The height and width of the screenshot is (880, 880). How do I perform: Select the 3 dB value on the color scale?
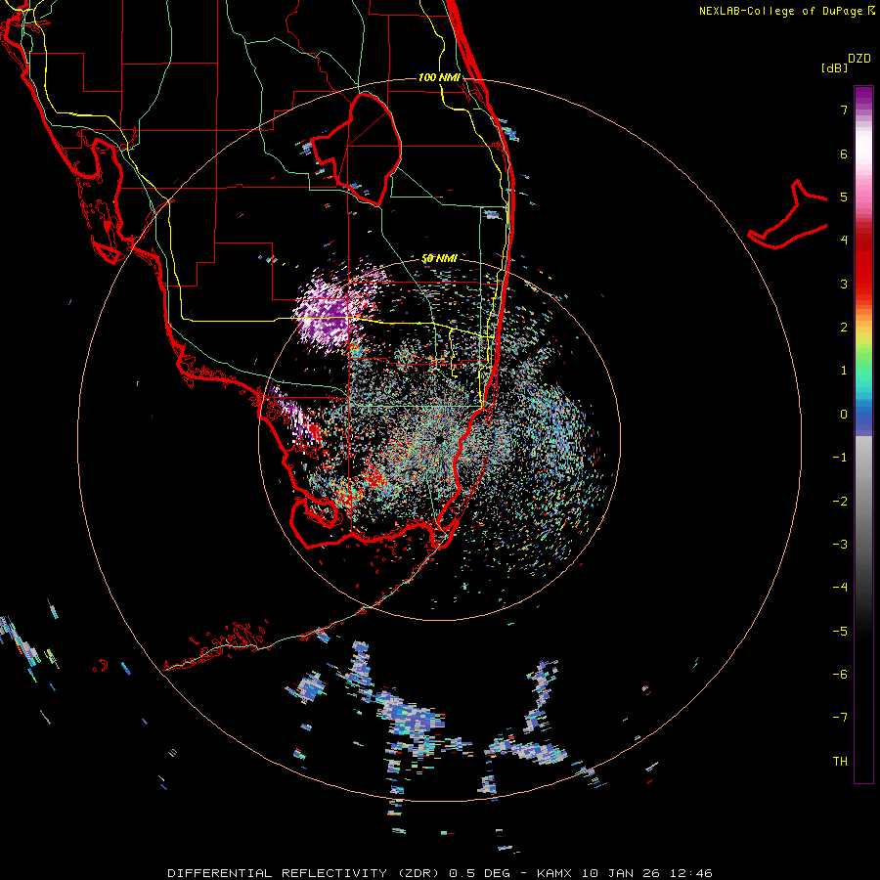pyautogui.click(x=844, y=284)
